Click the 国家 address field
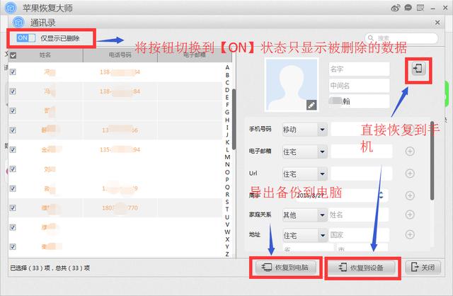 tap(358, 235)
